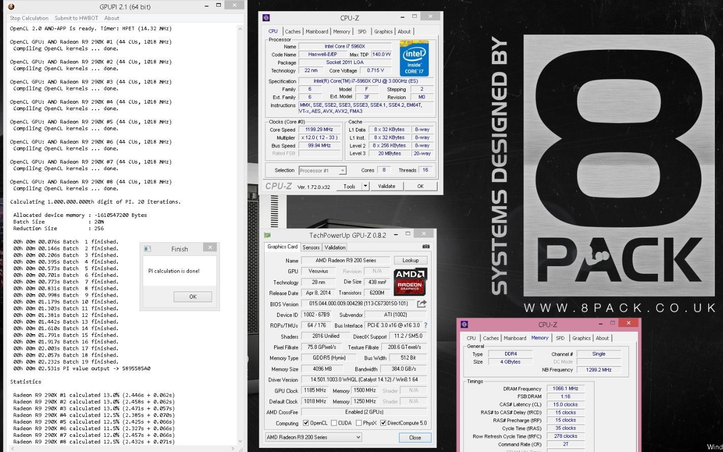Switch to Validation tab in GPU-Z
Image resolution: width=723 pixels, height=452 pixels.
tap(335, 247)
